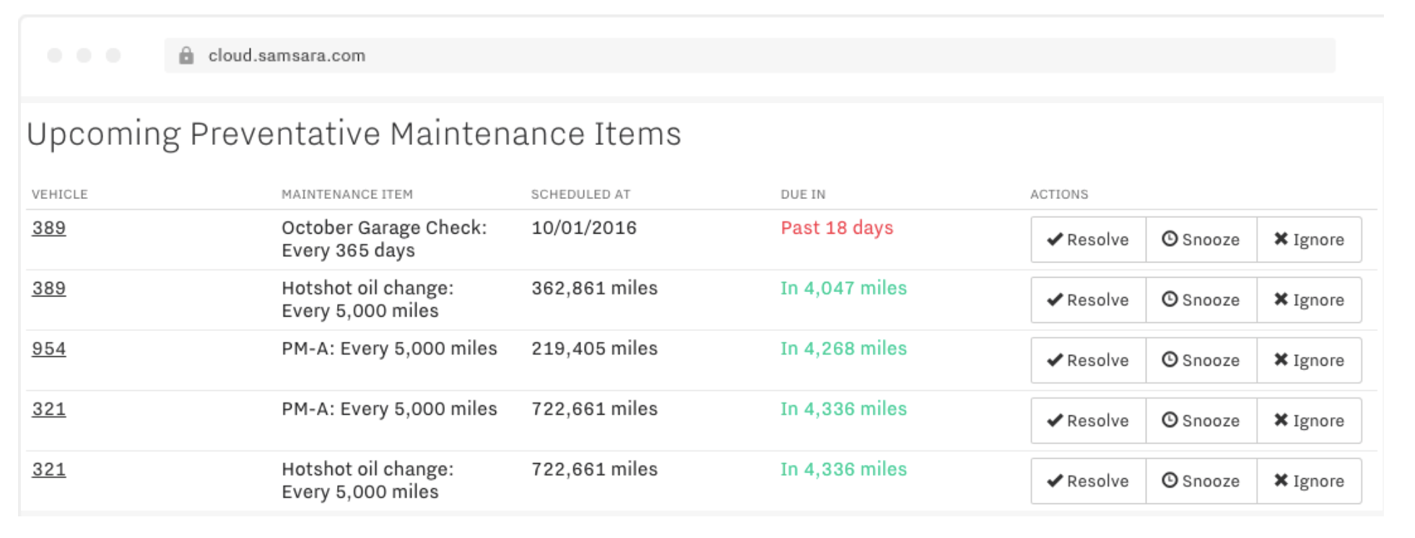This screenshot has height=538, width=1415.
Task: Snooze the October Garage Check item
Action: (x=1201, y=239)
